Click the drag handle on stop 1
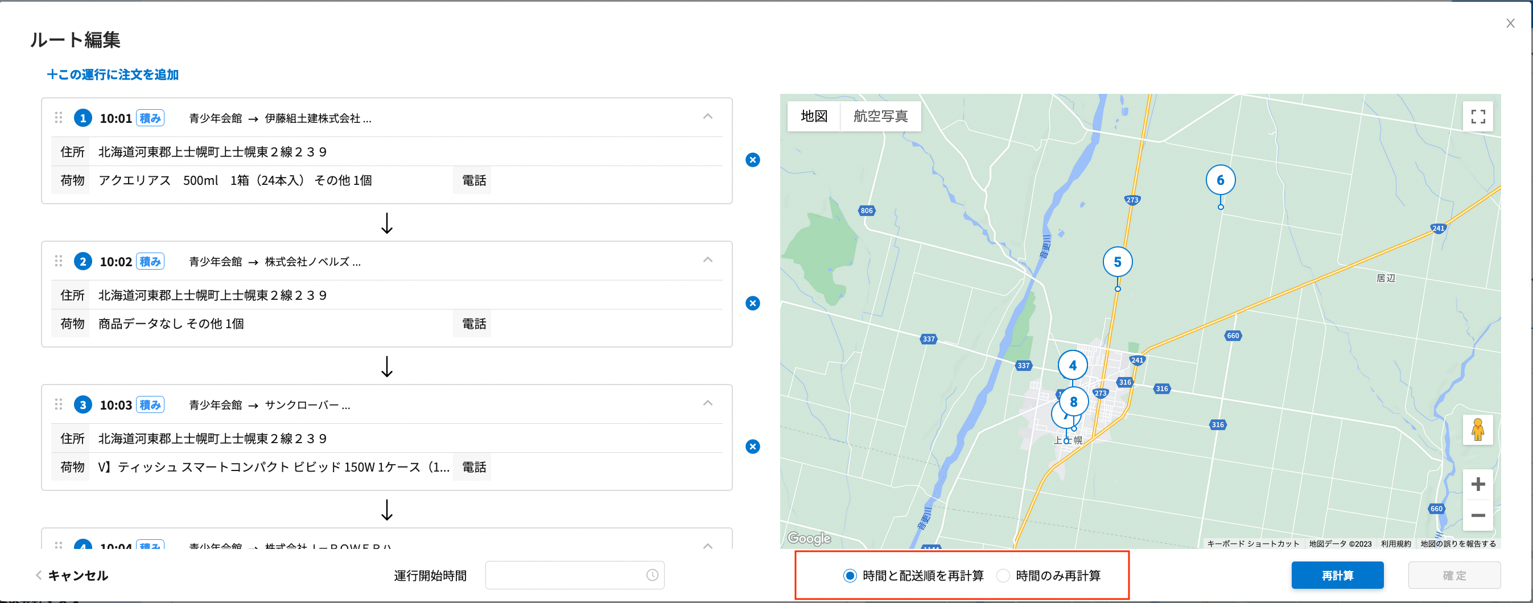The width and height of the screenshot is (1533, 603). coord(58,117)
